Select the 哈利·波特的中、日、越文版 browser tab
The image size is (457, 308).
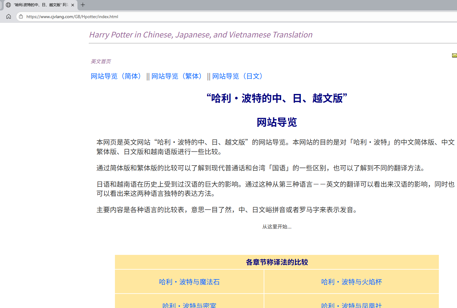[x=40, y=5]
